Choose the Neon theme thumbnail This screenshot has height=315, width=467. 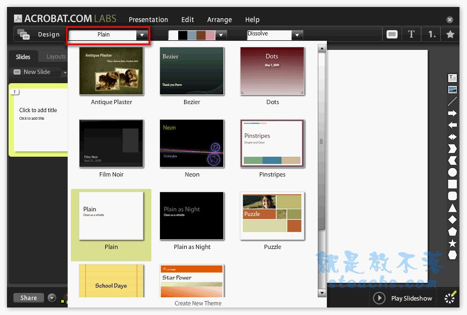[192, 143]
